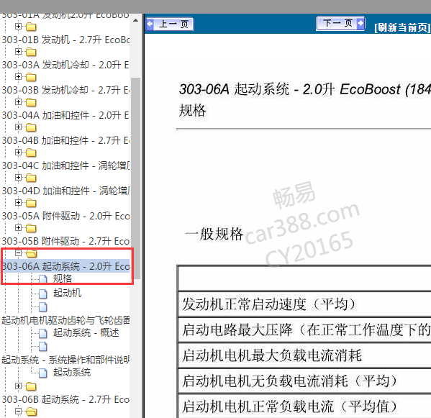Image resolution: width=431 pixels, height=418 pixels.
Task: Select 303-03B 发动机冷却 tree entry
Action: 65,90
